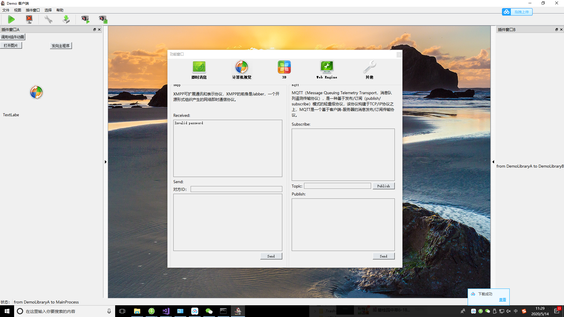The height and width of the screenshot is (317, 564).
Task: Select the 计算机视觉 icon in the function window
Action: click(x=241, y=67)
